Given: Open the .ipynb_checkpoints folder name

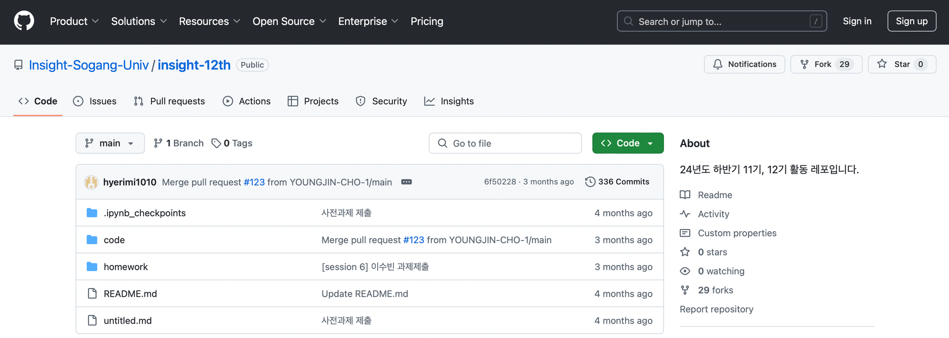Looking at the screenshot, I should click(x=145, y=213).
